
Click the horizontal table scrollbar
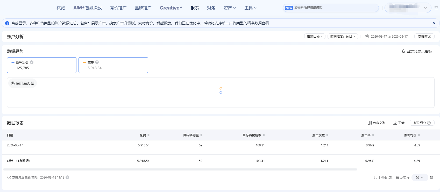[x=180, y=169]
